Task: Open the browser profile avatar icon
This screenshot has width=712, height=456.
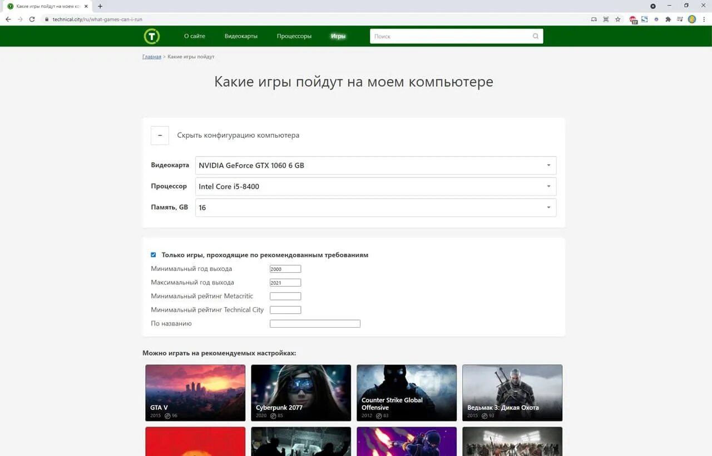Action: click(691, 18)
